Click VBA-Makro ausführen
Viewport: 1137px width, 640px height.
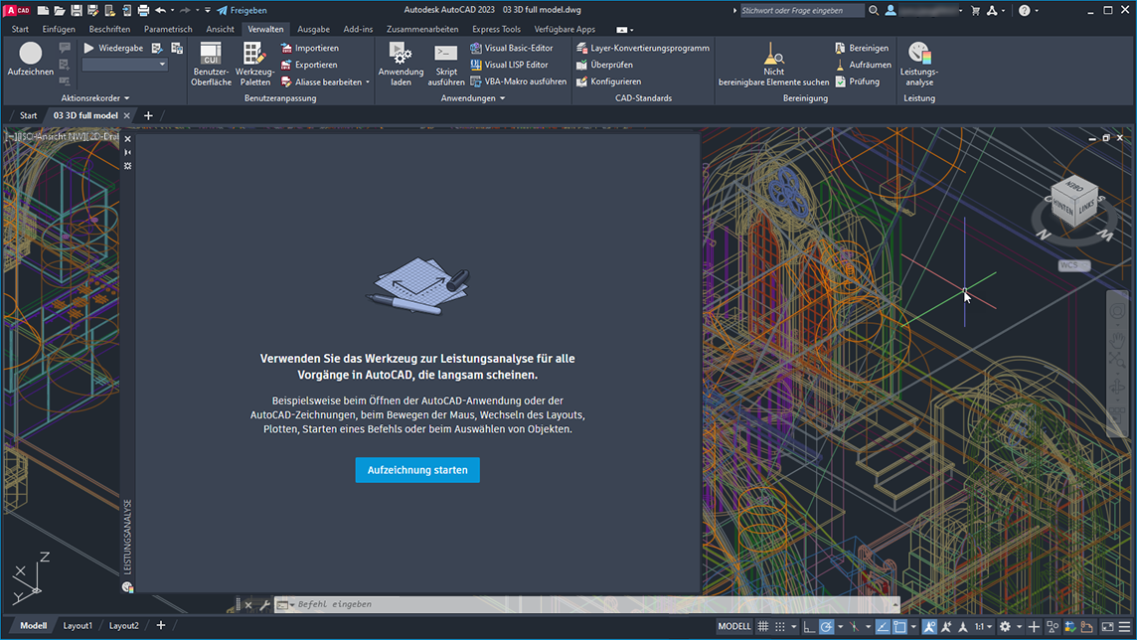518,81
